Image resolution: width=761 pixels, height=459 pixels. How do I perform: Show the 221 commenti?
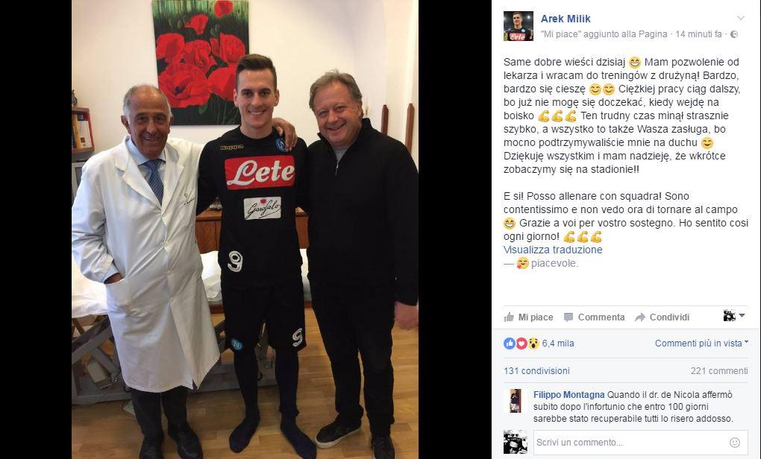(719, 371)
